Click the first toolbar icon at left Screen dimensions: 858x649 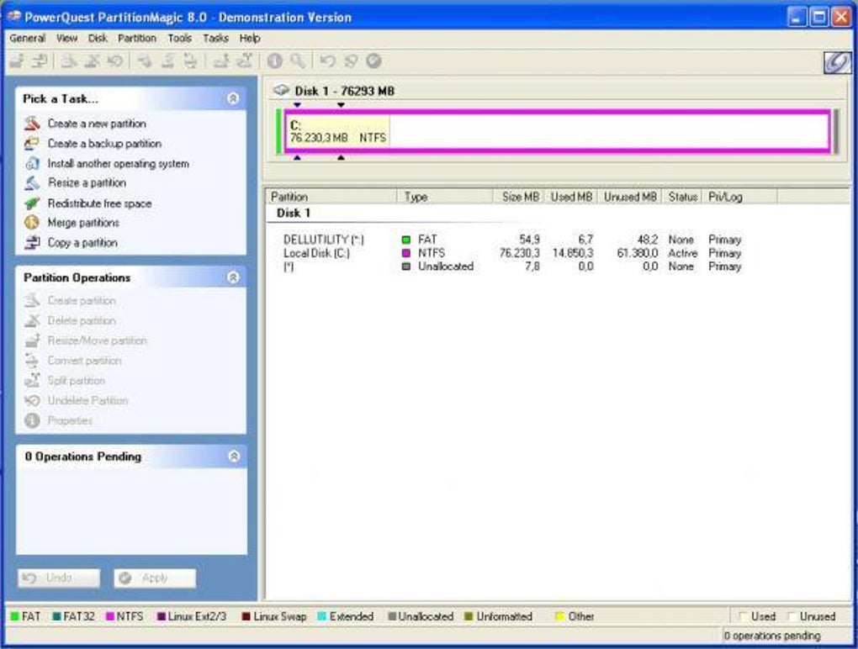(17, 61)
